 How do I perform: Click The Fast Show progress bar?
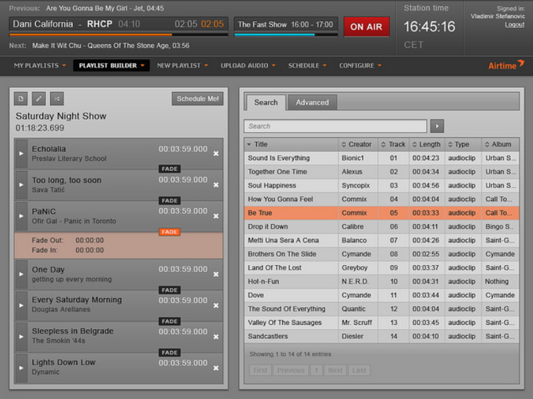click(286, 34)
